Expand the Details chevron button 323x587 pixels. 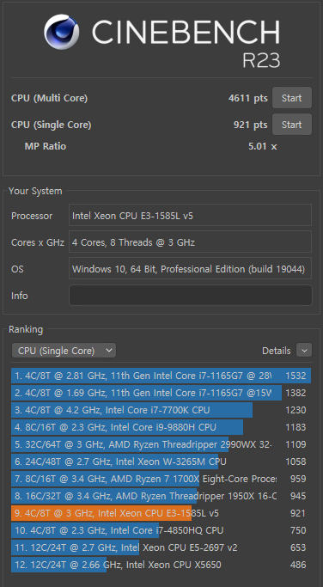point(304,351)
